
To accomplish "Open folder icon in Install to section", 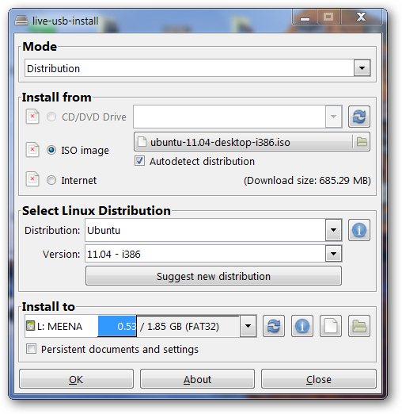I will click(x=359, y=326).
